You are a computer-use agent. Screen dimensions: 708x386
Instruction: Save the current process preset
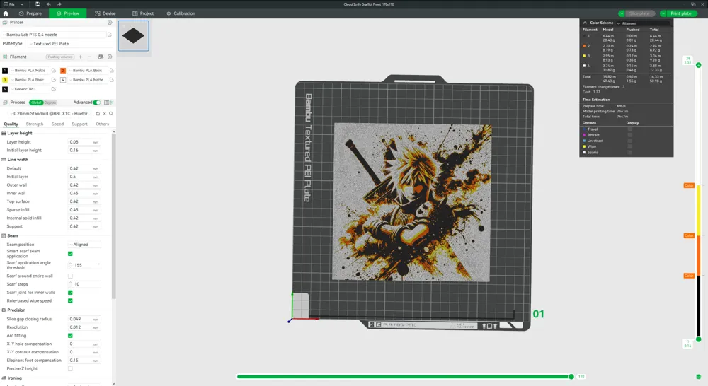tap(98, 114)
